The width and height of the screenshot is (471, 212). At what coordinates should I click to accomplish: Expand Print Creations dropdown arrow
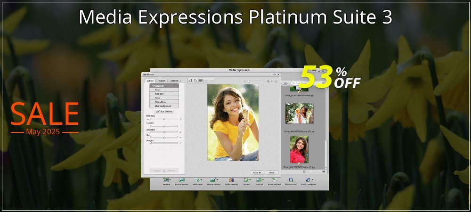pyautogui.click(x=312, y=179)
